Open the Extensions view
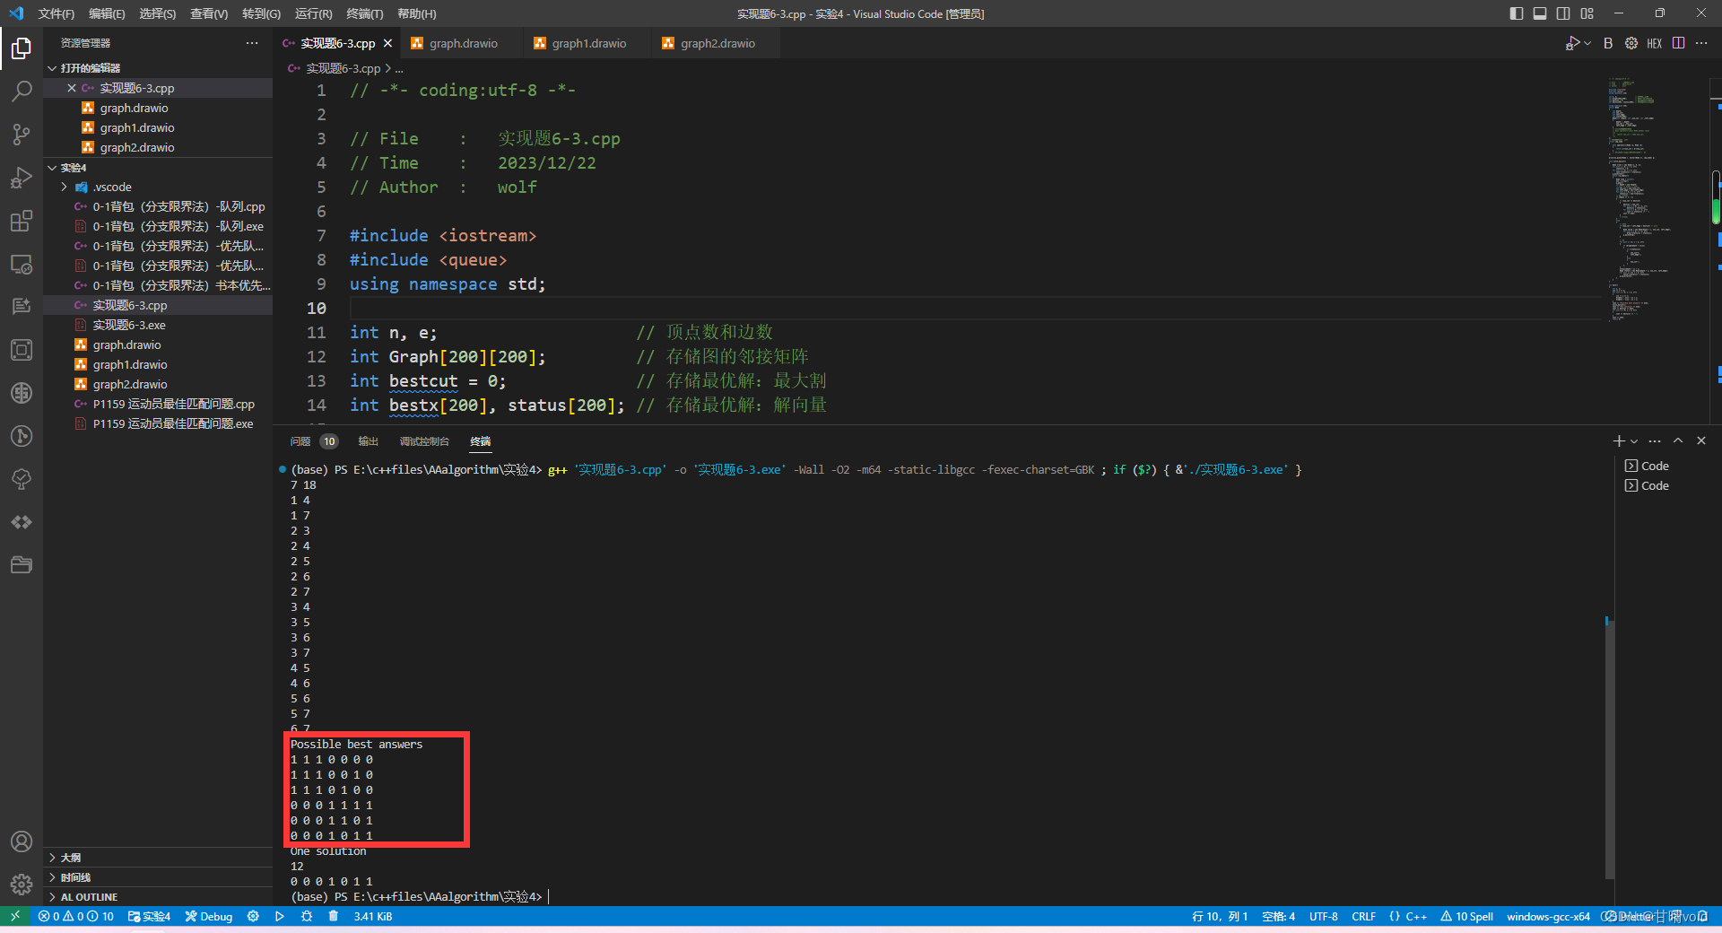1722x933 pixels. (x=22, y=220)
